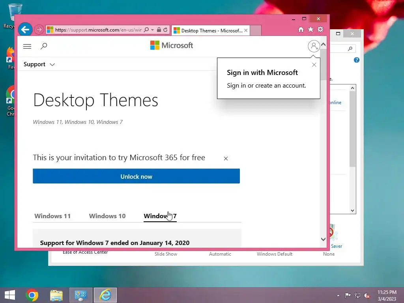
Task: Open Favorites with the star icon
Action: pyautogui.click(x=310, y=29)
